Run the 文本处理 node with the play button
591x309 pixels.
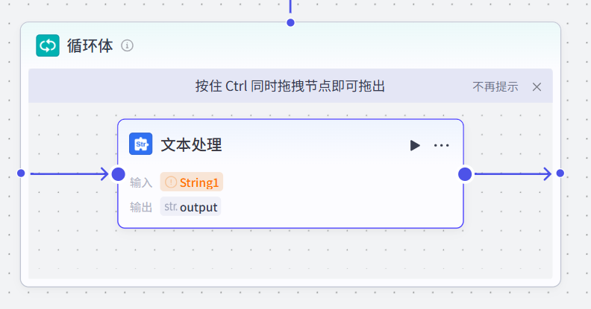tap(415, 145)
